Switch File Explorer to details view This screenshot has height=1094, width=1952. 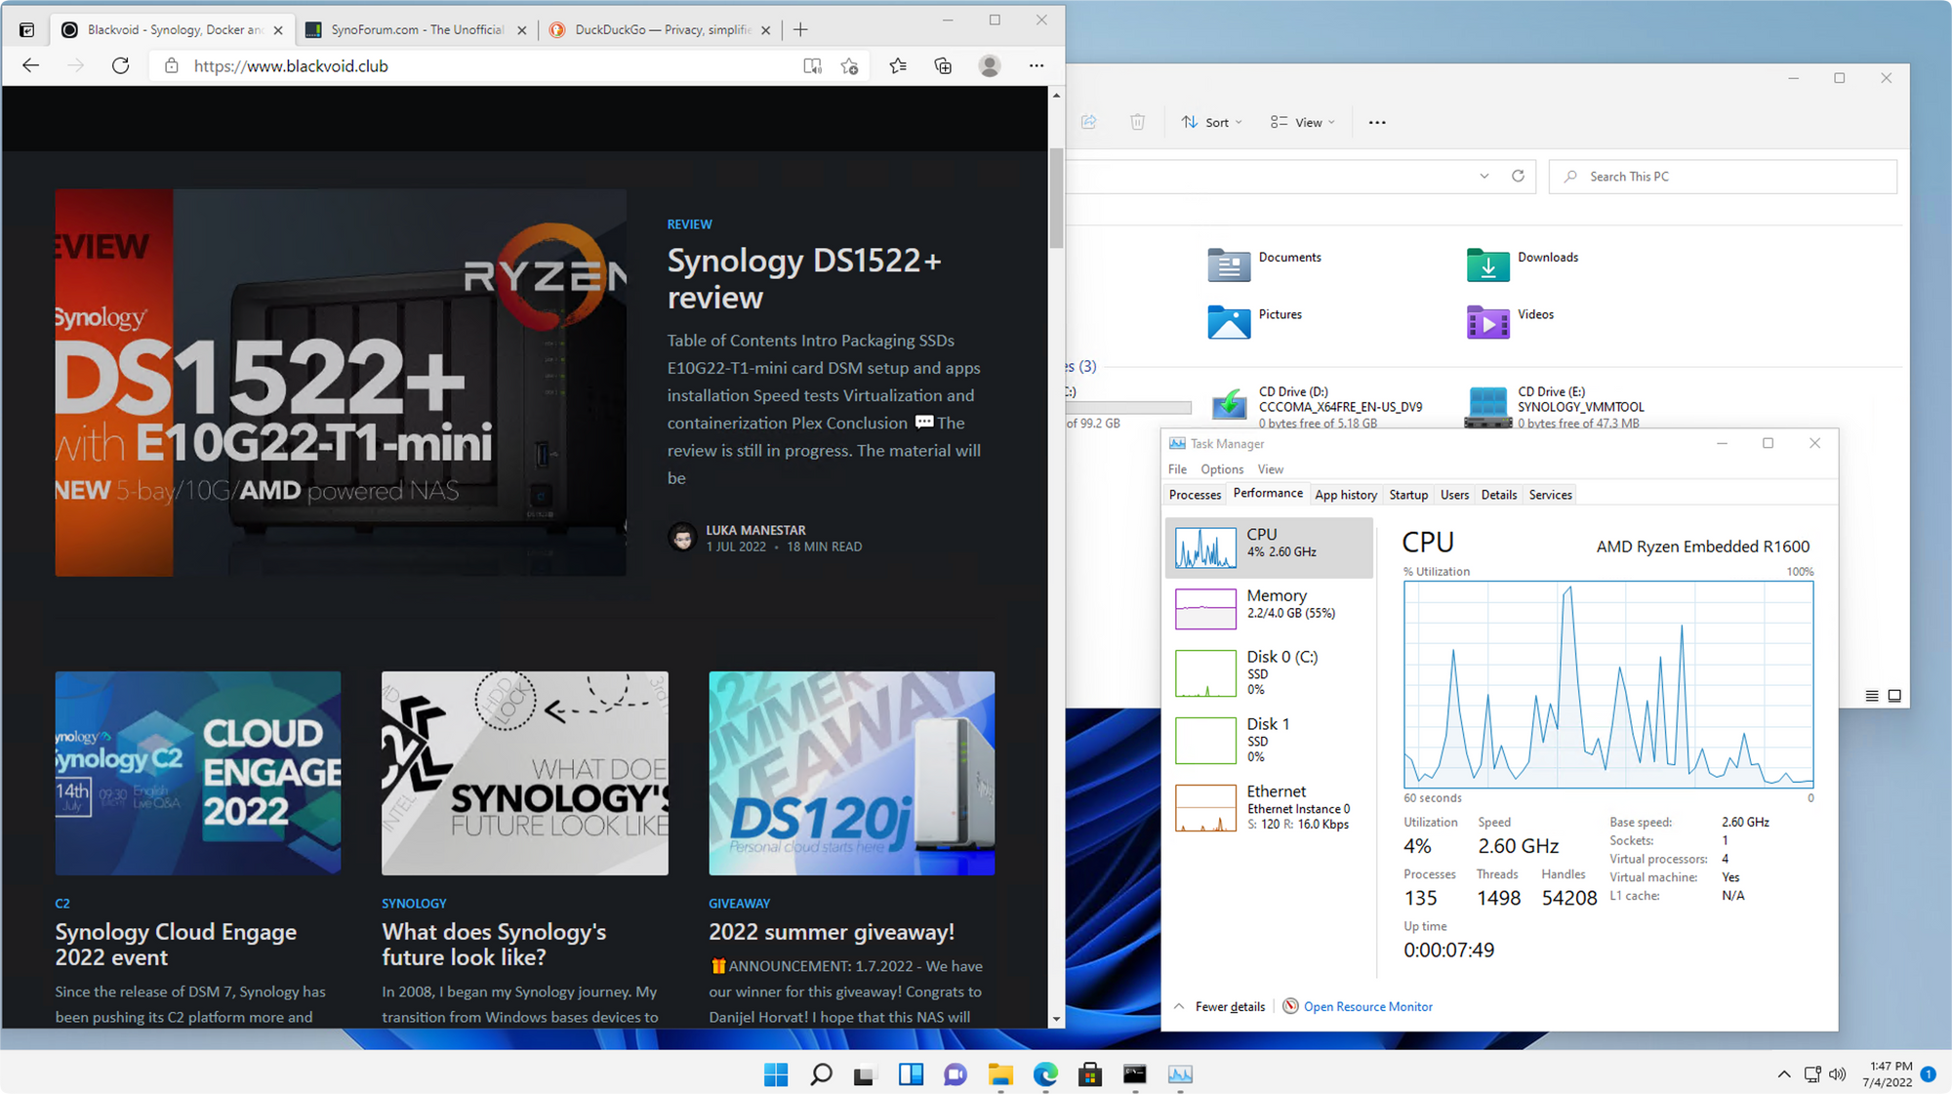[1872, 696]
